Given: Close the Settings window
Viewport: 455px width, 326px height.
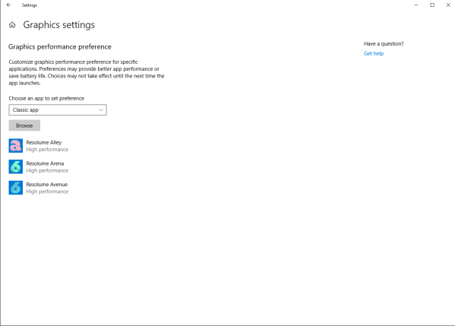Looking at the screenshot, I should click(x=448, y=5).
